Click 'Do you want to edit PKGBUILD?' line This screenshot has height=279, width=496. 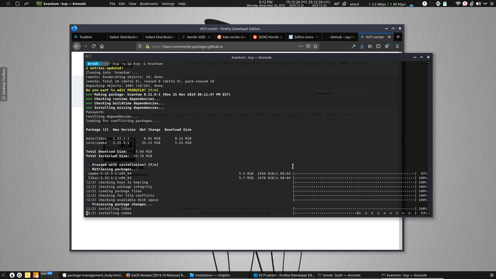[122, 90]
